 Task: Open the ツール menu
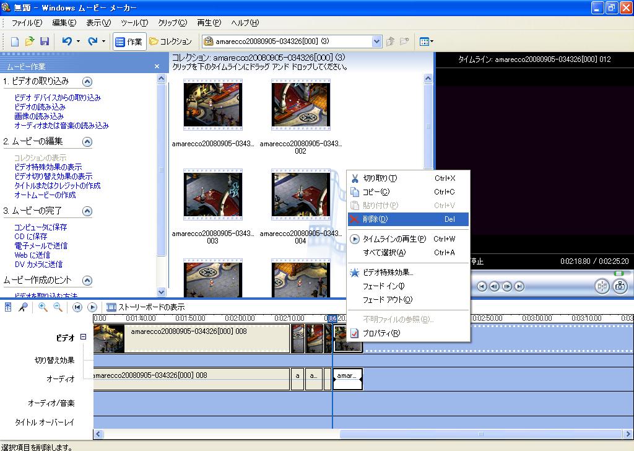coord(134,23)
